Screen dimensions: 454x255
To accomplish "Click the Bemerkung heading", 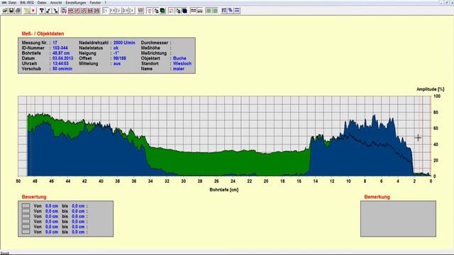I will click(377, 197).
